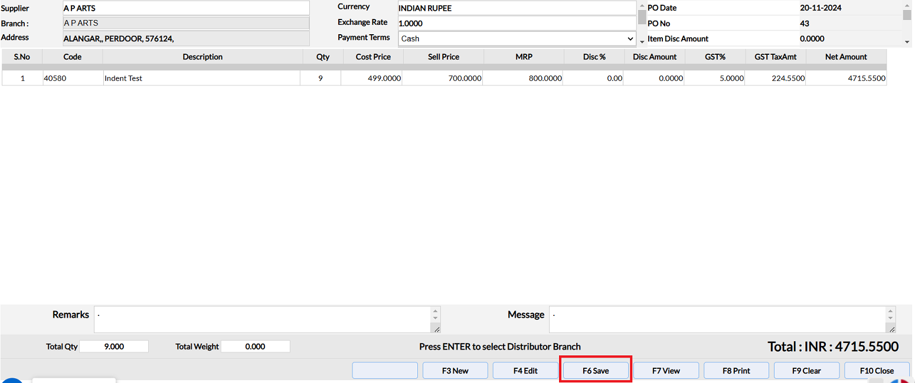Click the Supplier input field
This screenshot has height=383, width=915.
pyautogui.click(x=186, y=8)
